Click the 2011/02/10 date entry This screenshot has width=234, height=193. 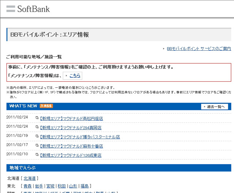pos(17,154)
